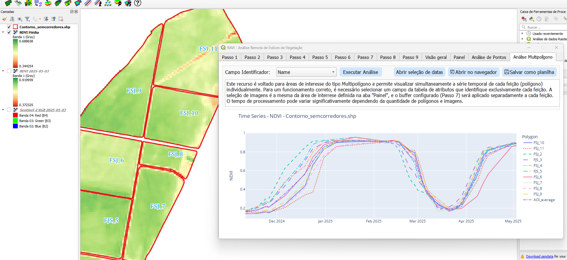The width and height of the screenshot is (567, 260).
Task: Open the Python scripts icon in toolbox
Action: coord(532,19)
